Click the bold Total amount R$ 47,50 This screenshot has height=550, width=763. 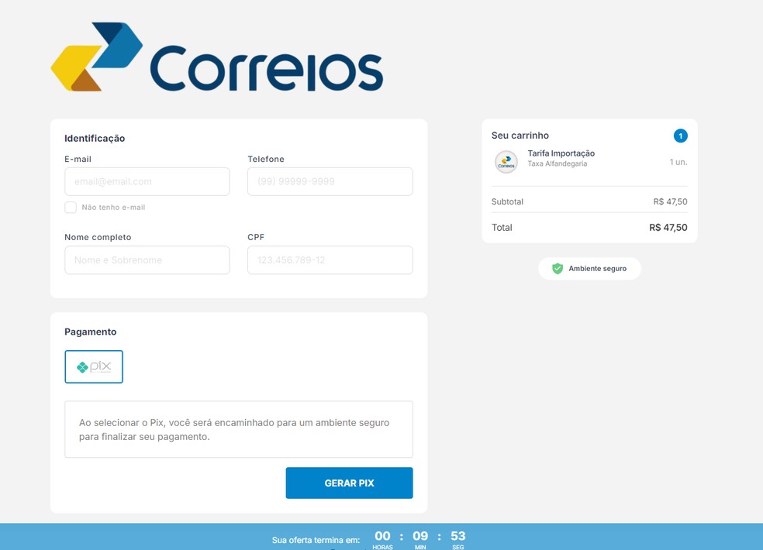tap(668, 228)
